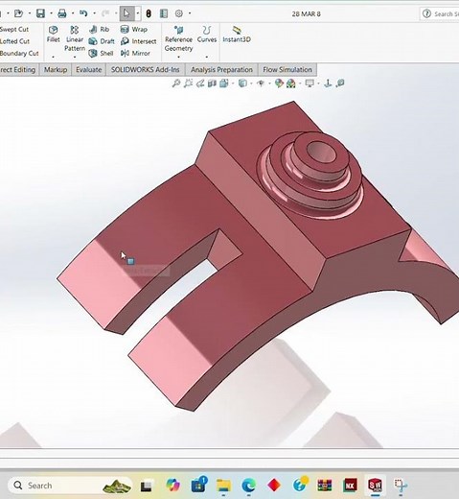This screenshot has width=459, height=499.
Task: Open the Analysis Preparation tab
Action: (x=221, y=70)
